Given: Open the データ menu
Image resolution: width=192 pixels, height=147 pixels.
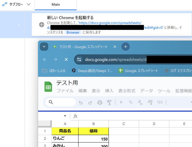Looking at the screenshot, I should 147,91.
